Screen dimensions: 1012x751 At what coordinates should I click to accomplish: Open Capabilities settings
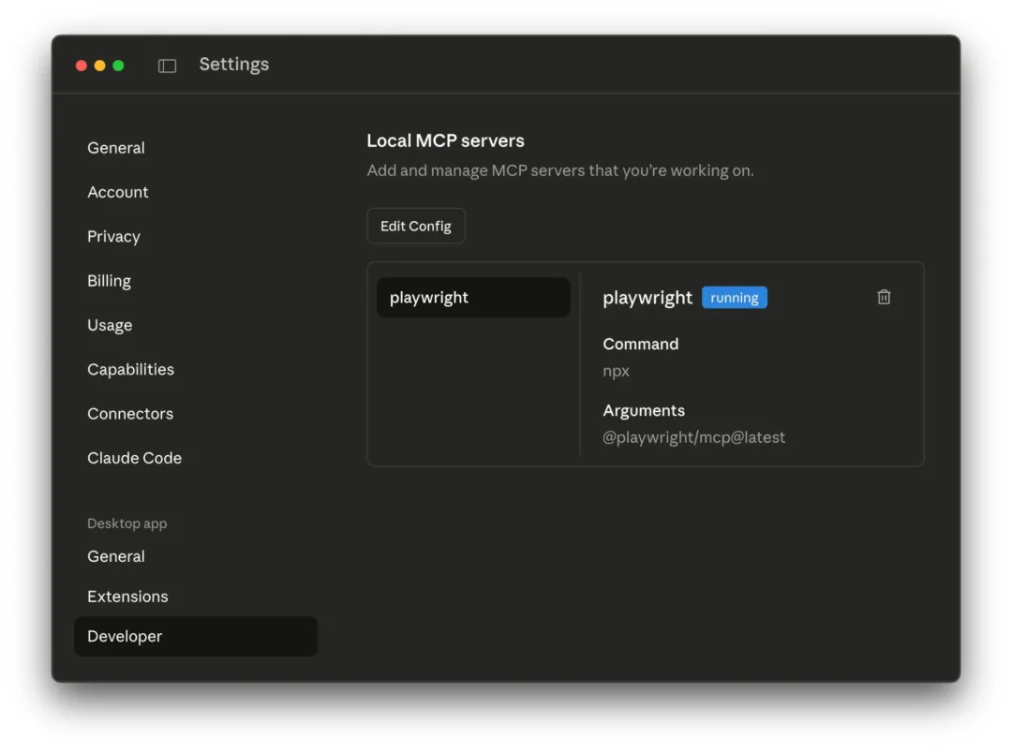click(x=130, y=369)
